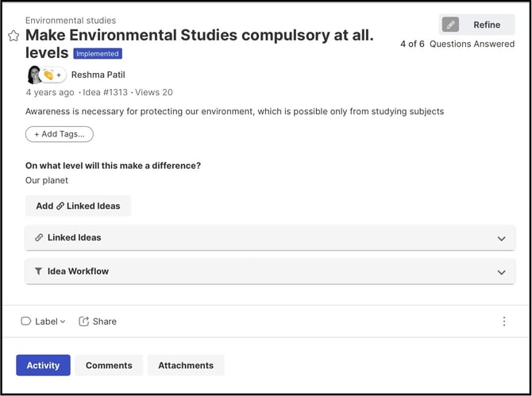Star this idea as a favorite
Screen dimensions: 532x396
(13, 36)
